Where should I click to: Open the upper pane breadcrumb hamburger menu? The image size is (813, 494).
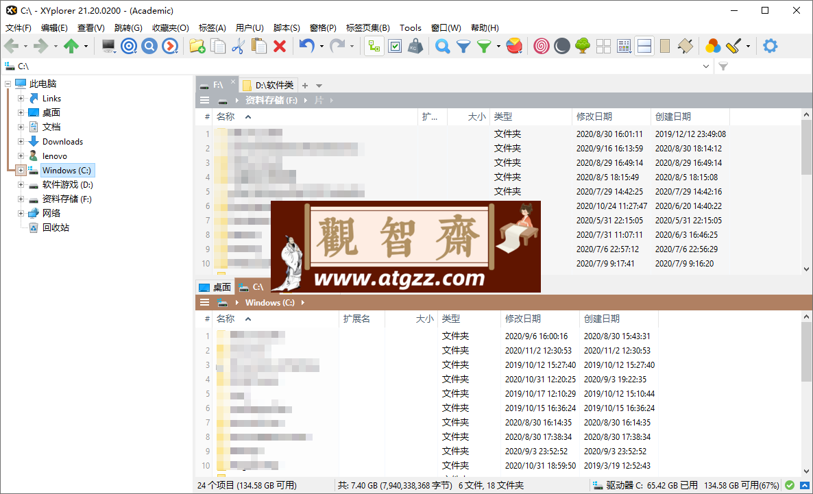point(205,101)
